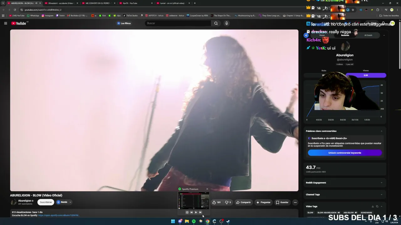Image resolution: width=401 pixels, height=225 pixels.
Task: Open the Spotify window thumbnail preview
Action: point(194,200)
